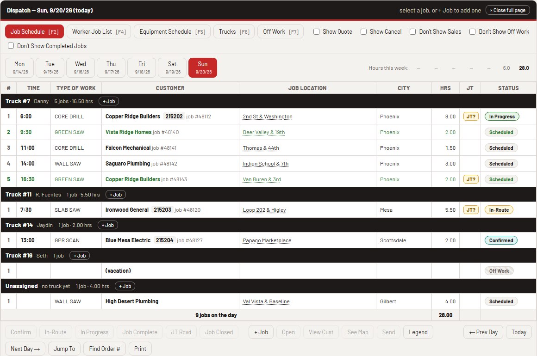The image size is (537, 356).
Task: Switch to the Worker Job List tab
Action: pos(99,31)
